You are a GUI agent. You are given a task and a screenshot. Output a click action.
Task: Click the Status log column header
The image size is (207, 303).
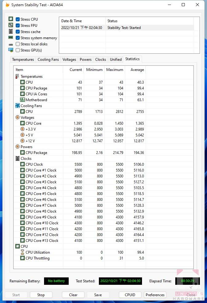click(x=149, y=21)
